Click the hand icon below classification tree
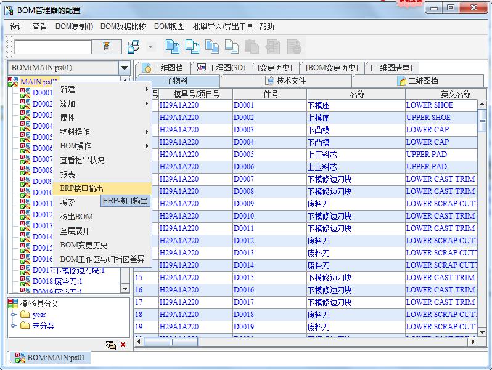Viewport: 492px width, 370px height. click(111, 344)
